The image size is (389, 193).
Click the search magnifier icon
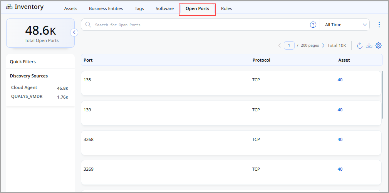click(x=88, y=25)
